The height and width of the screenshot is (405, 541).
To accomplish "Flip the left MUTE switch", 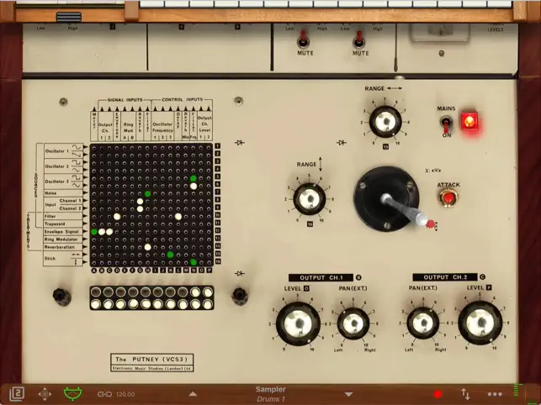I will pyautogui.click(x=303, y=39).
